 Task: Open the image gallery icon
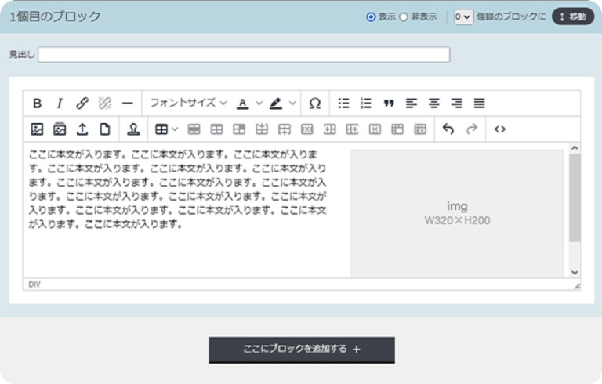pos(60,129)
